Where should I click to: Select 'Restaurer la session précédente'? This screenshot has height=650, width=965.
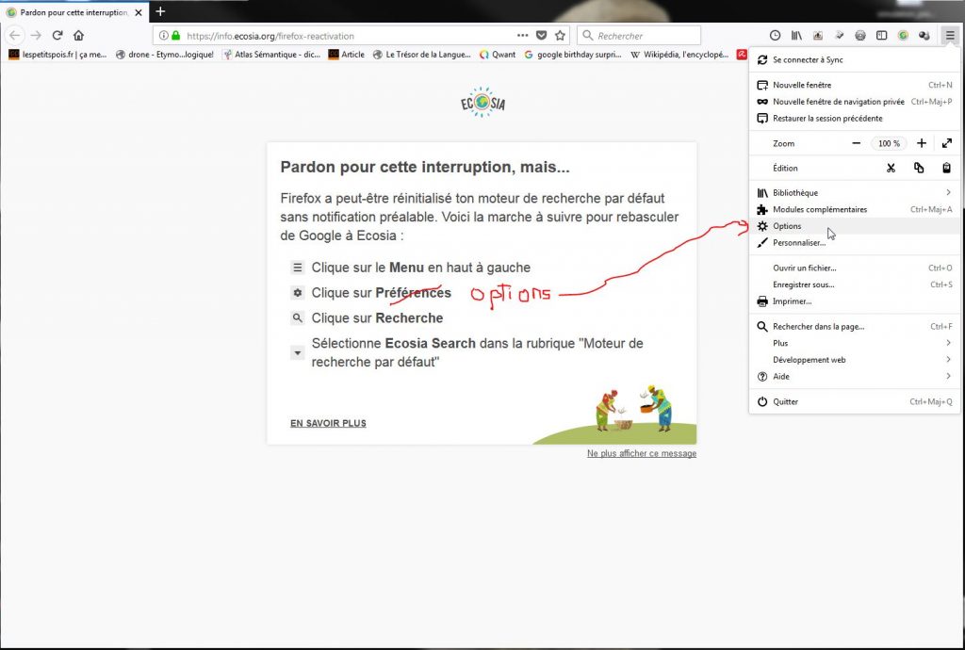(854, 118)
